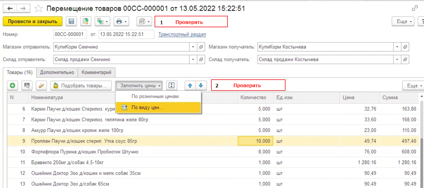Select the По виду цен menu option
This screenshot has height=188, width=424.
click(x=147, y=107)
